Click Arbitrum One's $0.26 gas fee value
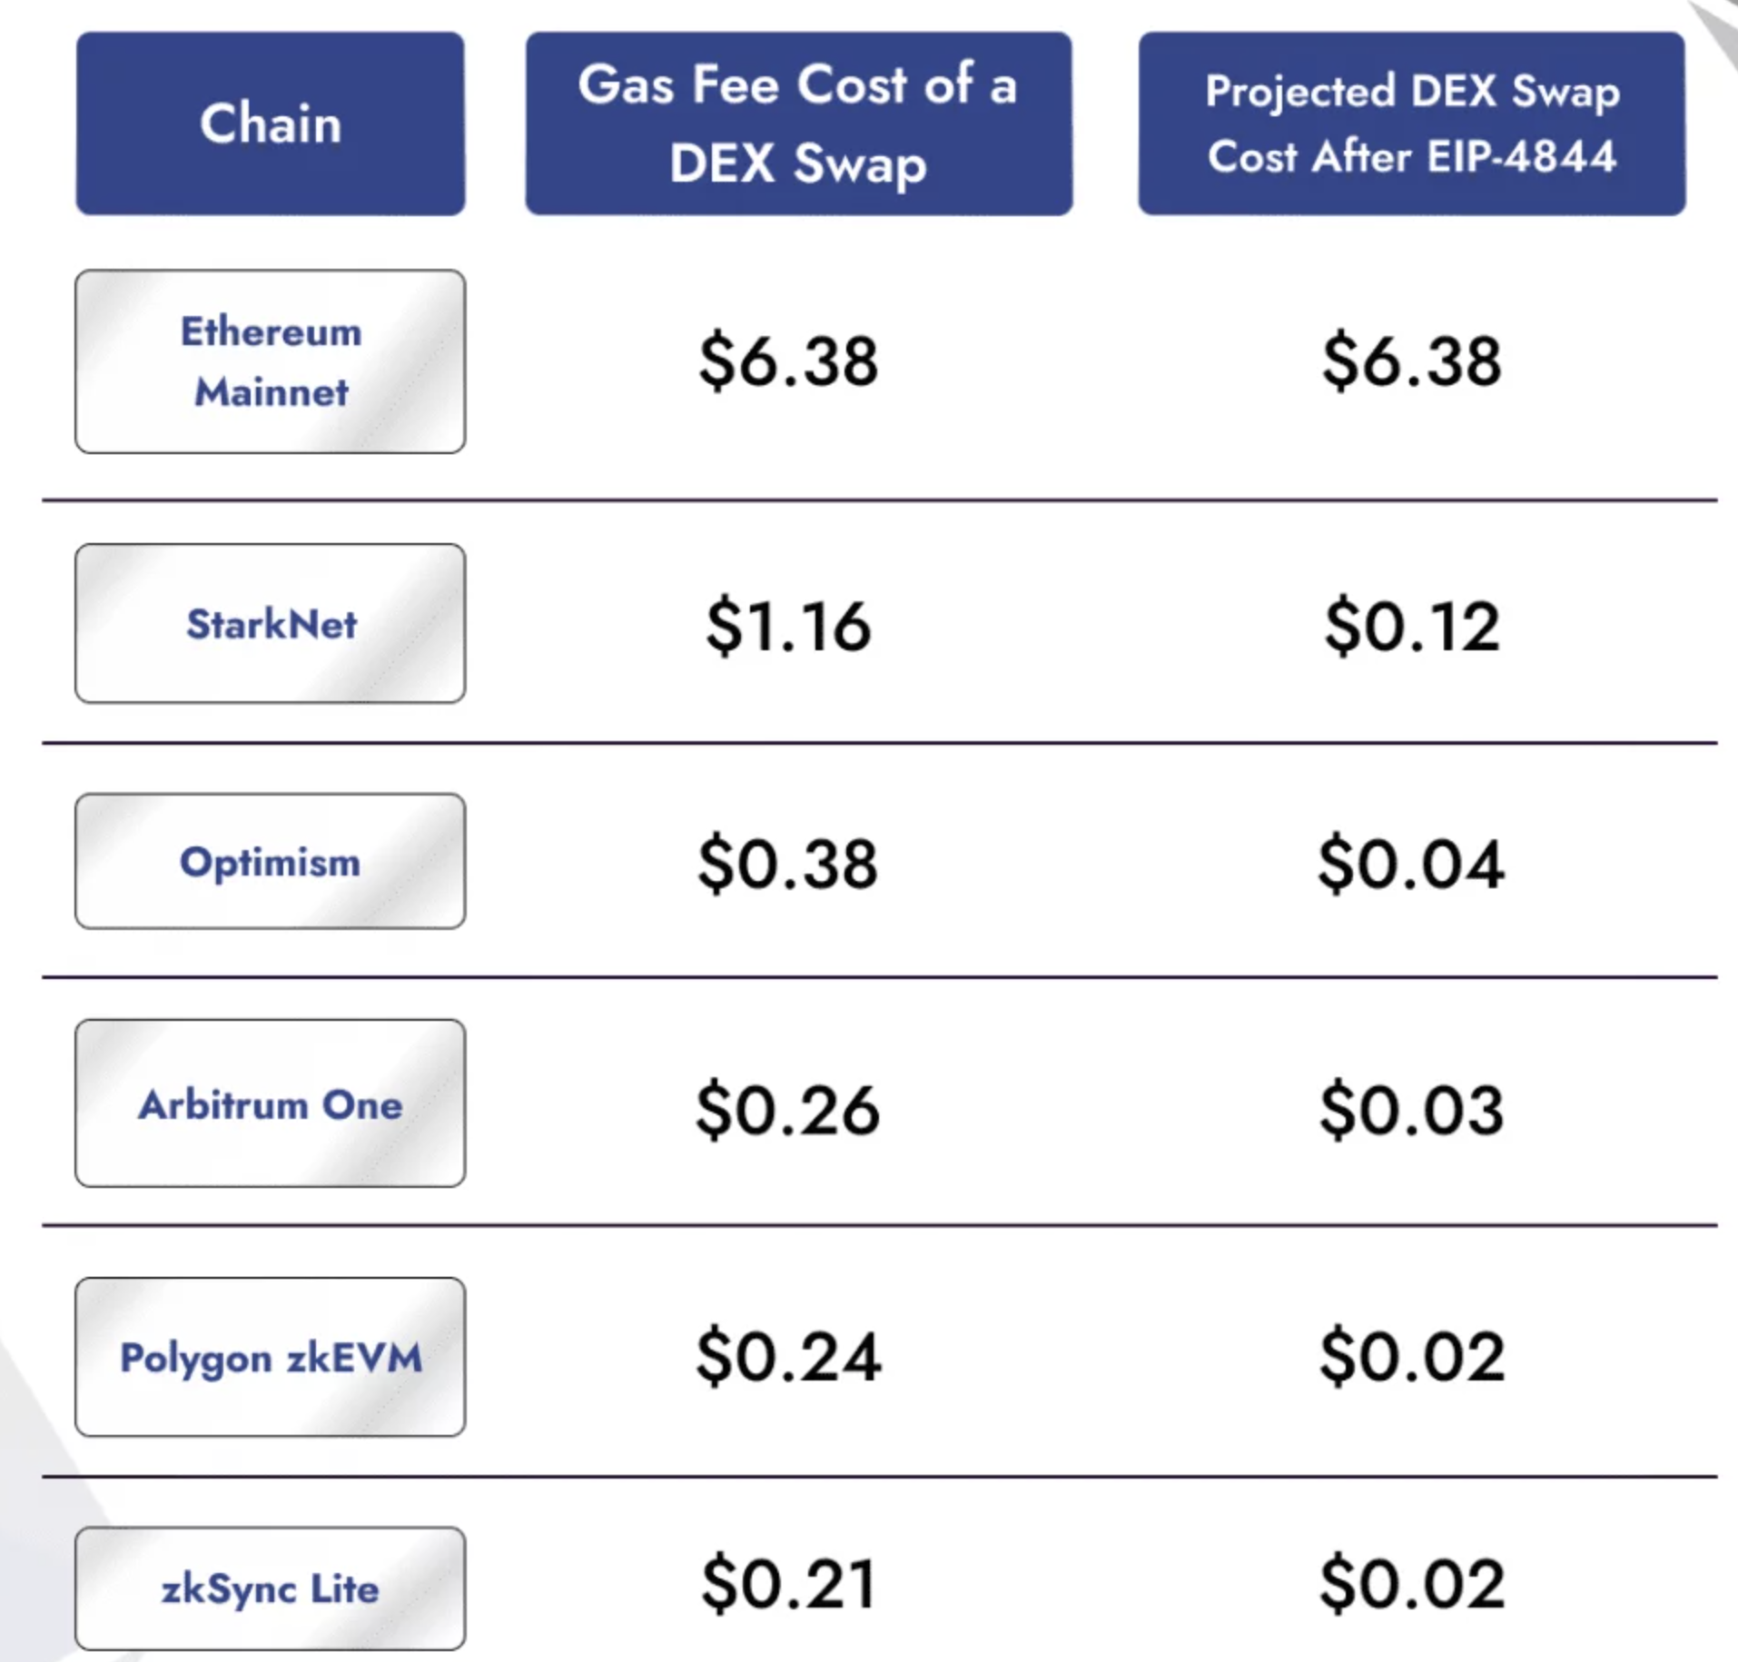Image resolution: width=1738 pixels, height=1662 pixels. pos(788,1110)
